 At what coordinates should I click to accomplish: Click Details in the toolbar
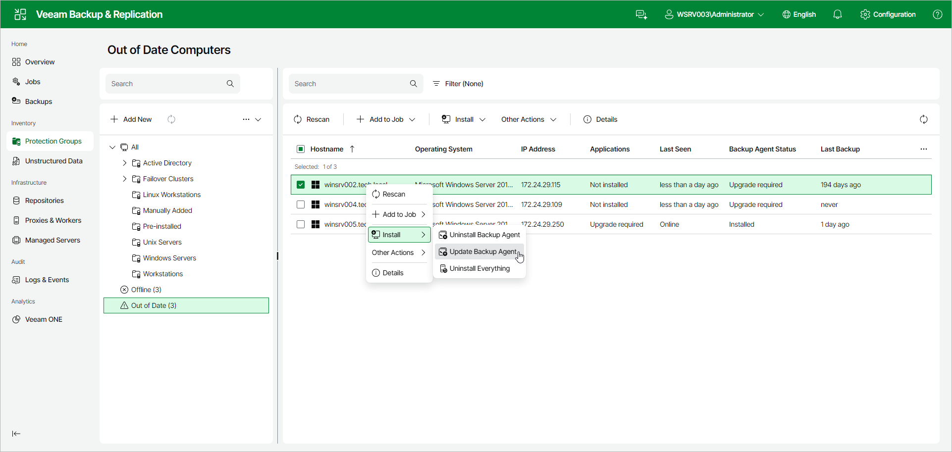pyautogui.click(x=600, y=119)
